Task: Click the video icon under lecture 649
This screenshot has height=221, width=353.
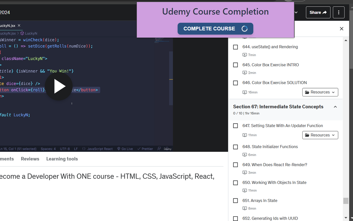Action: pos(245,172)
